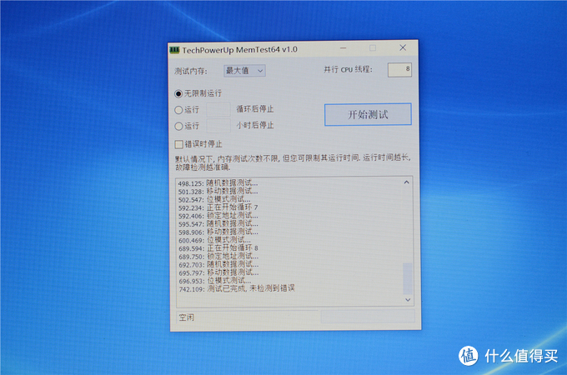Image resolution: width=567 pixels, height=375 pixels.
Task: Select the 运行 循环后停止 radio button
Action: click(178, 110)
